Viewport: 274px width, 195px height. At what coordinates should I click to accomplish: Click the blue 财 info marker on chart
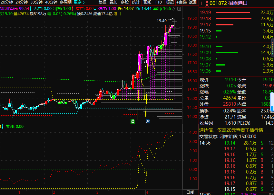148,121
